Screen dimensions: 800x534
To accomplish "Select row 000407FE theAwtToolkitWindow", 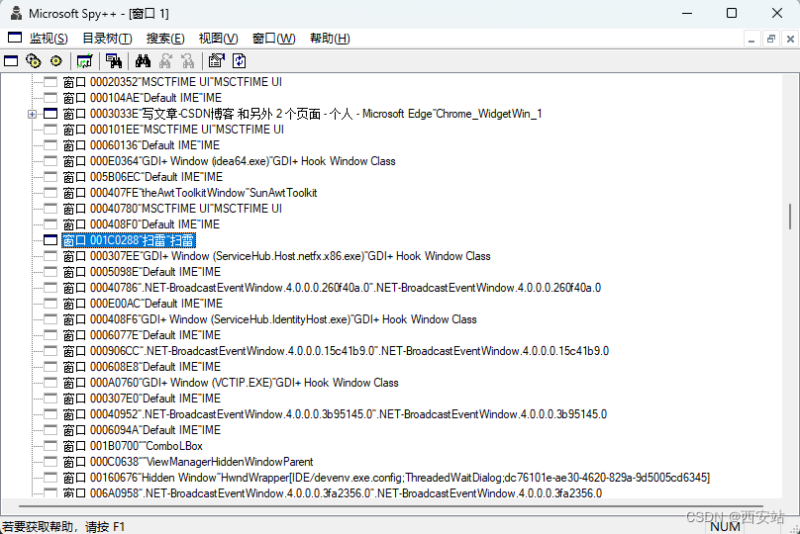I will [190, 193].
